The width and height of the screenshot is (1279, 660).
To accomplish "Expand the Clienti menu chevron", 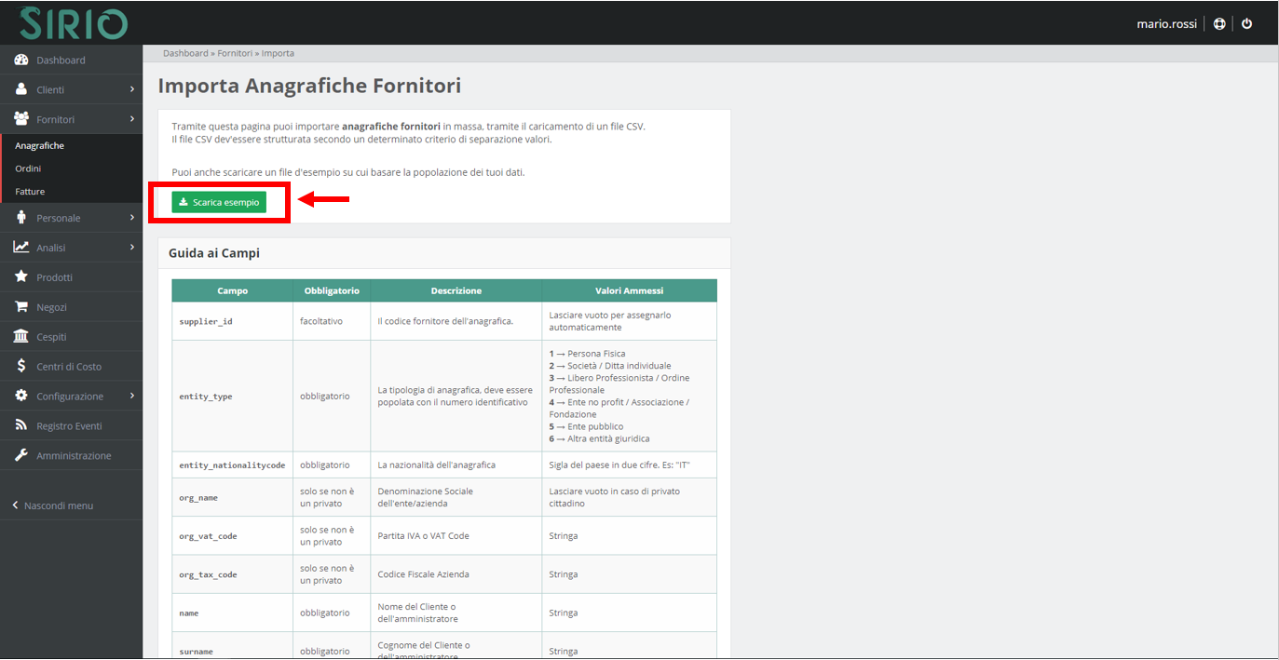I will (132, 89).
